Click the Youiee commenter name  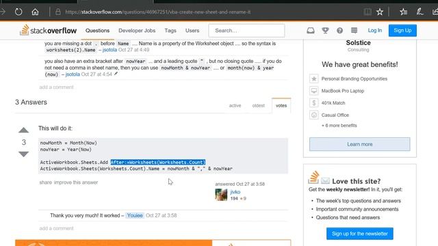135,215
